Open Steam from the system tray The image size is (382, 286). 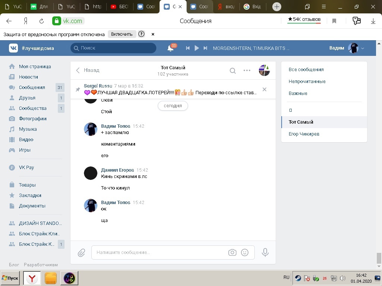click(x=298, y=278)
